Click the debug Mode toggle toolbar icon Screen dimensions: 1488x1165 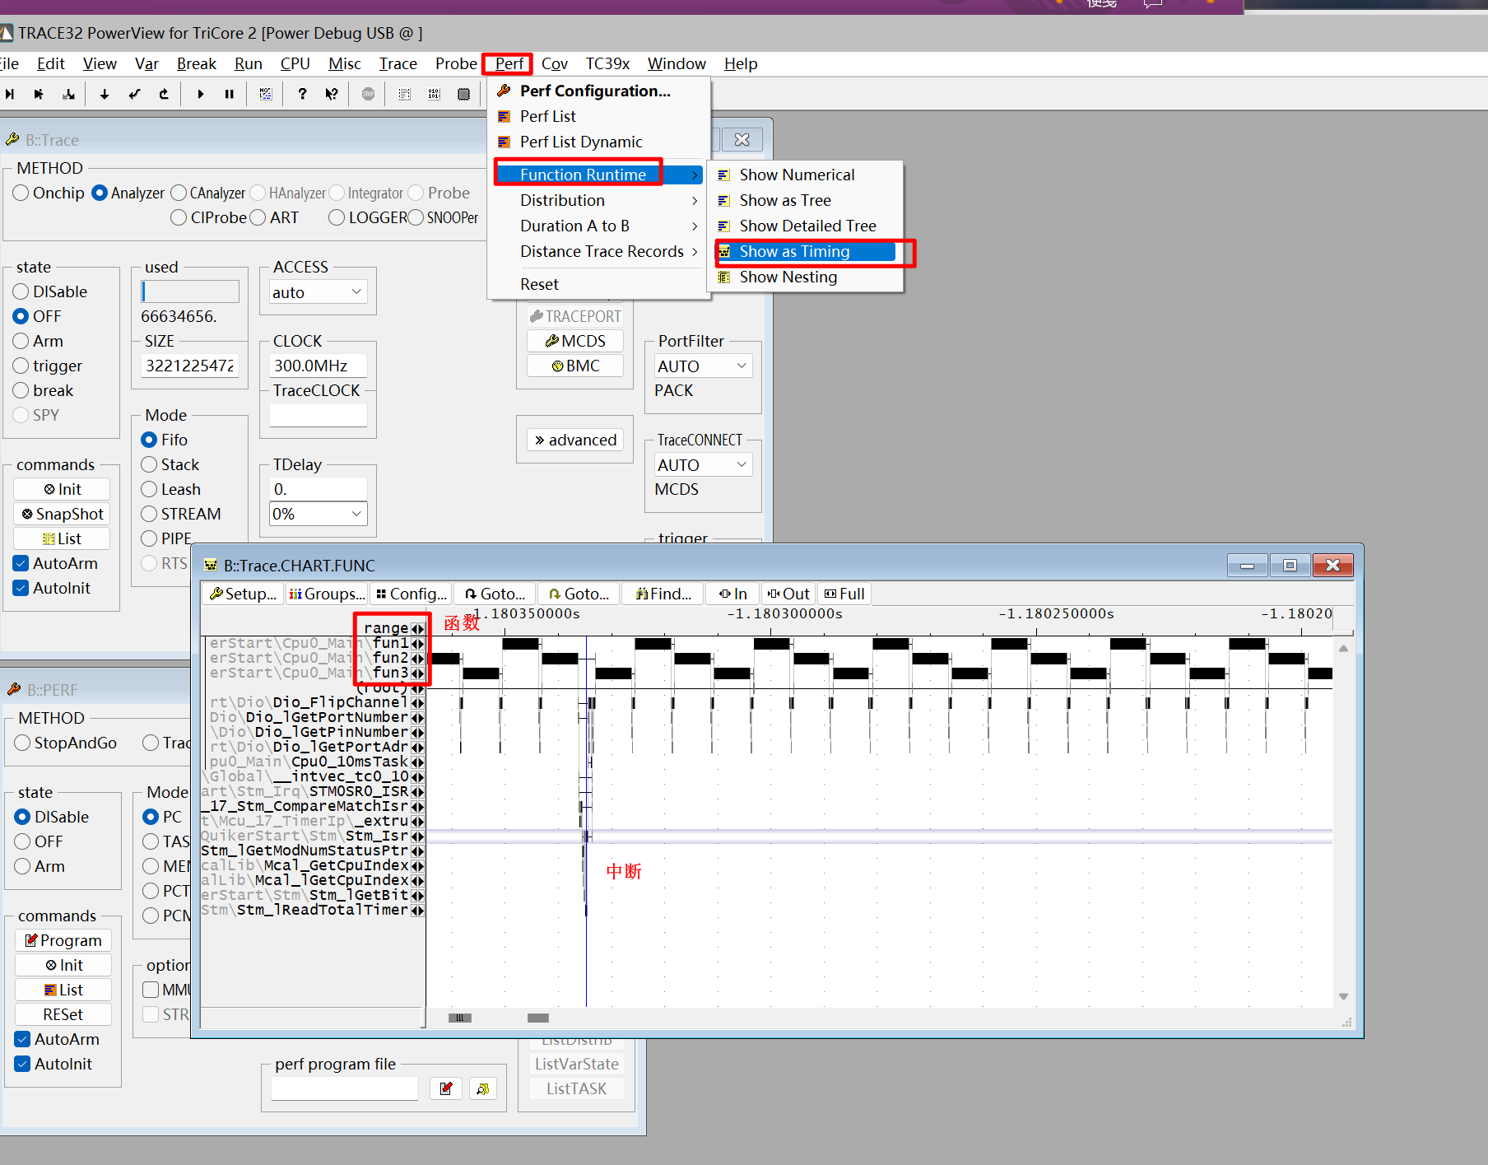266,94
